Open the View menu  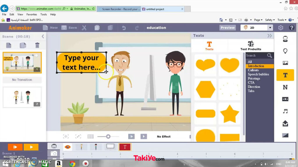click(x=20, y=14)
